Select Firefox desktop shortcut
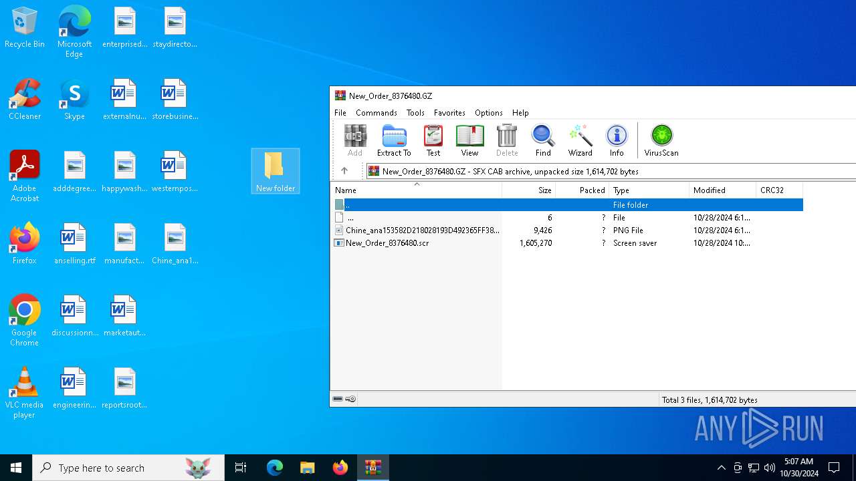This screenshot has width=856, height=481. click(x=25, y=245)
